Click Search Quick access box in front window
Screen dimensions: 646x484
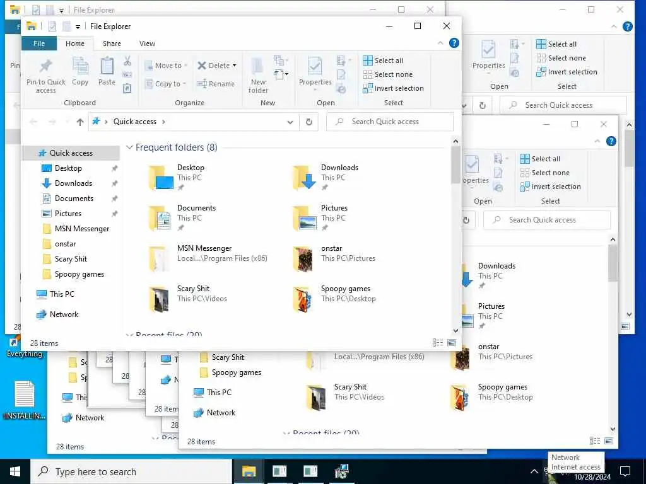pos(390,122)
